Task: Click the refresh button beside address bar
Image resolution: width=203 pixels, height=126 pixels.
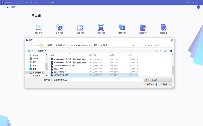Action: click(x=138, y=45)
